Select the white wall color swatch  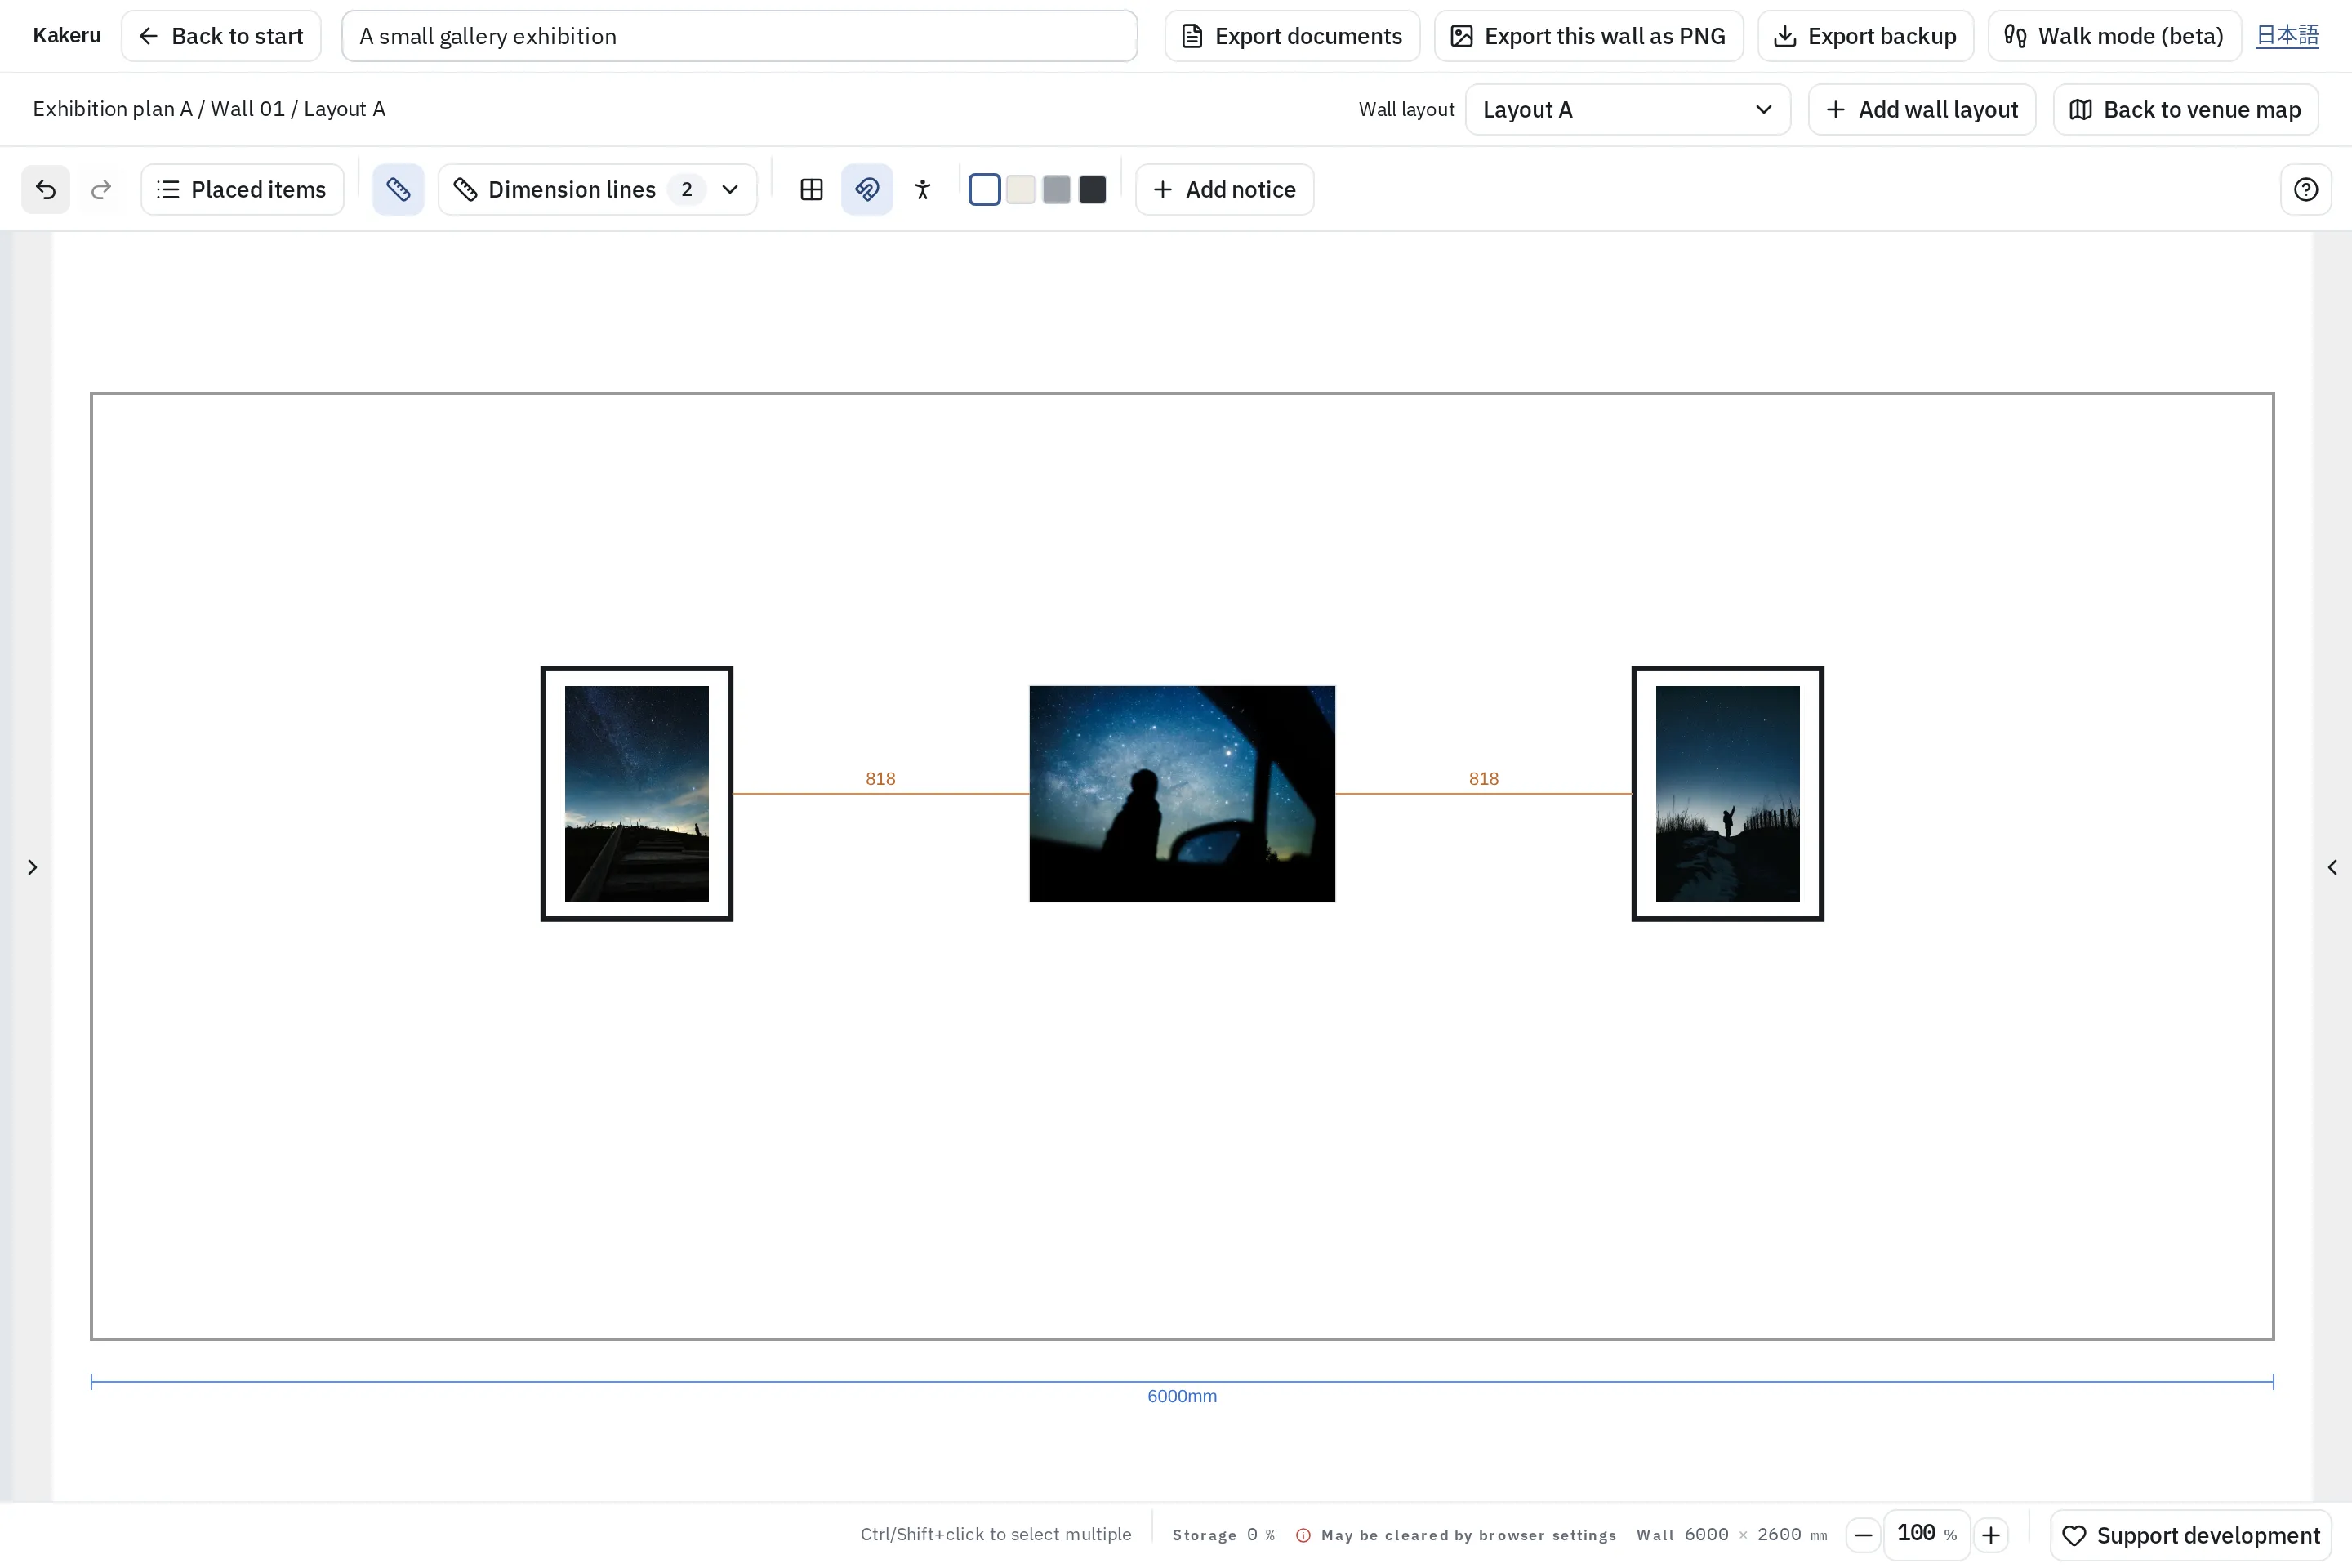(x=985, y=189)
